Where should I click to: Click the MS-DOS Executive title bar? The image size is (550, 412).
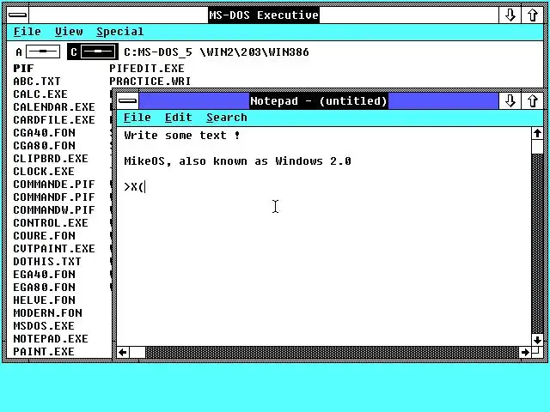point(264,15)
